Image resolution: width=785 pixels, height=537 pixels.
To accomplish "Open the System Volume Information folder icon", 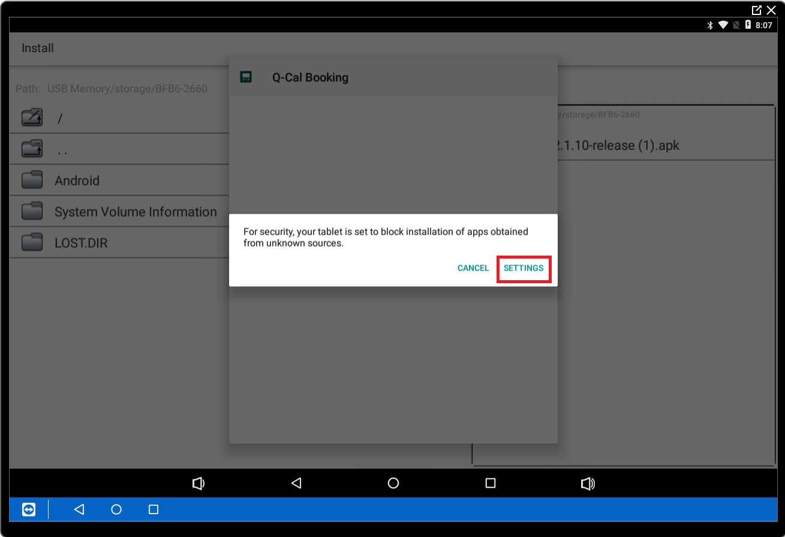I will (32, 211).
